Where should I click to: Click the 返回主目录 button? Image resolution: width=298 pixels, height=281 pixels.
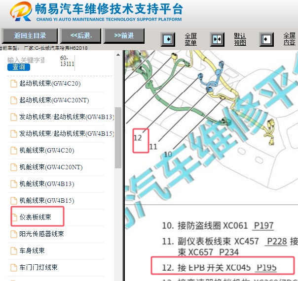click(x=30, y=35)
